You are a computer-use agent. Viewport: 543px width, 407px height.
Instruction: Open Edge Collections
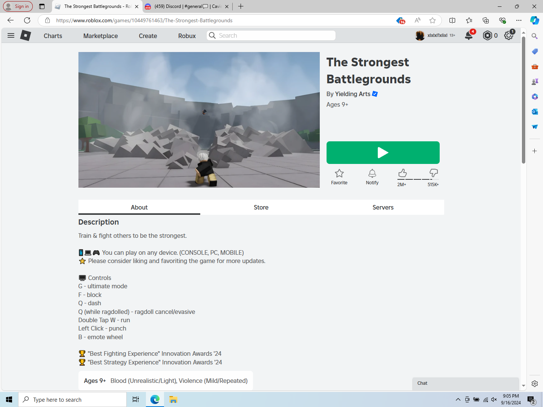[486, 20]
